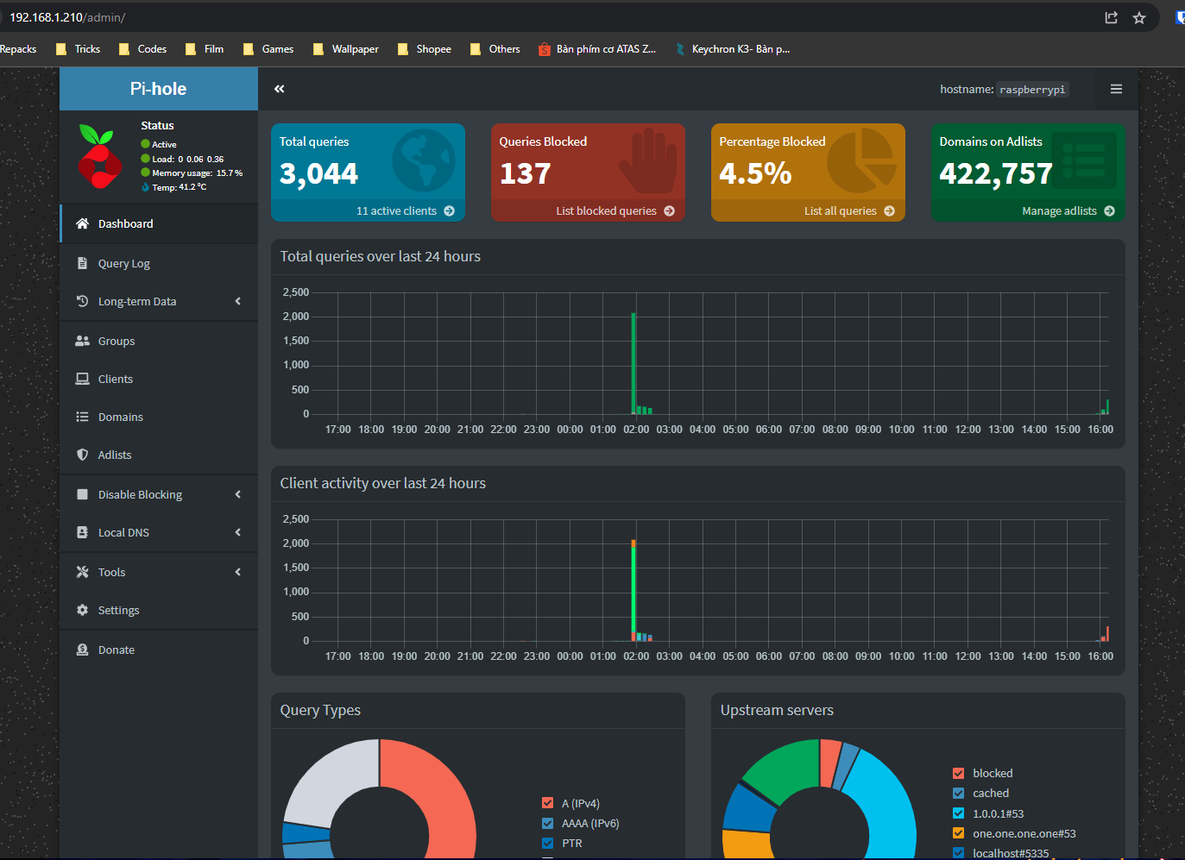The height and width of the screenshot is (860, 1185).
Task: Expand the Long-term Data submenu arrow
Action: [x=237, y=301]
